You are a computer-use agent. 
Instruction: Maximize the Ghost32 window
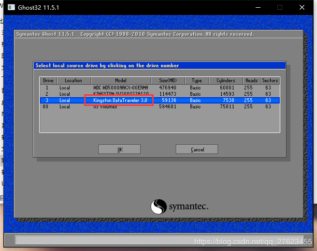point(280,7)
